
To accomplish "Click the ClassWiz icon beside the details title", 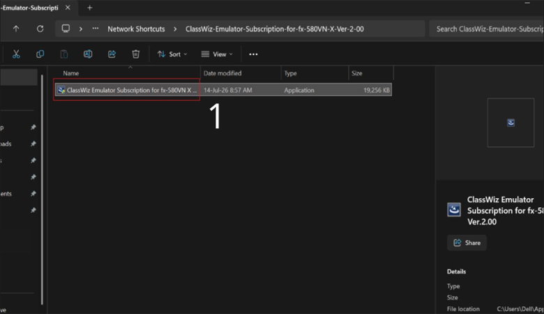I will (x=454, y=210).
